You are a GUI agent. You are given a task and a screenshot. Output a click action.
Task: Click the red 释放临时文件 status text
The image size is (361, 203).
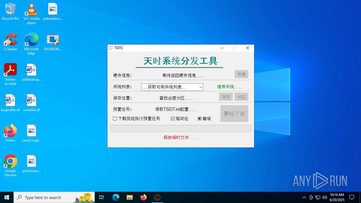(x=180, y=138)
